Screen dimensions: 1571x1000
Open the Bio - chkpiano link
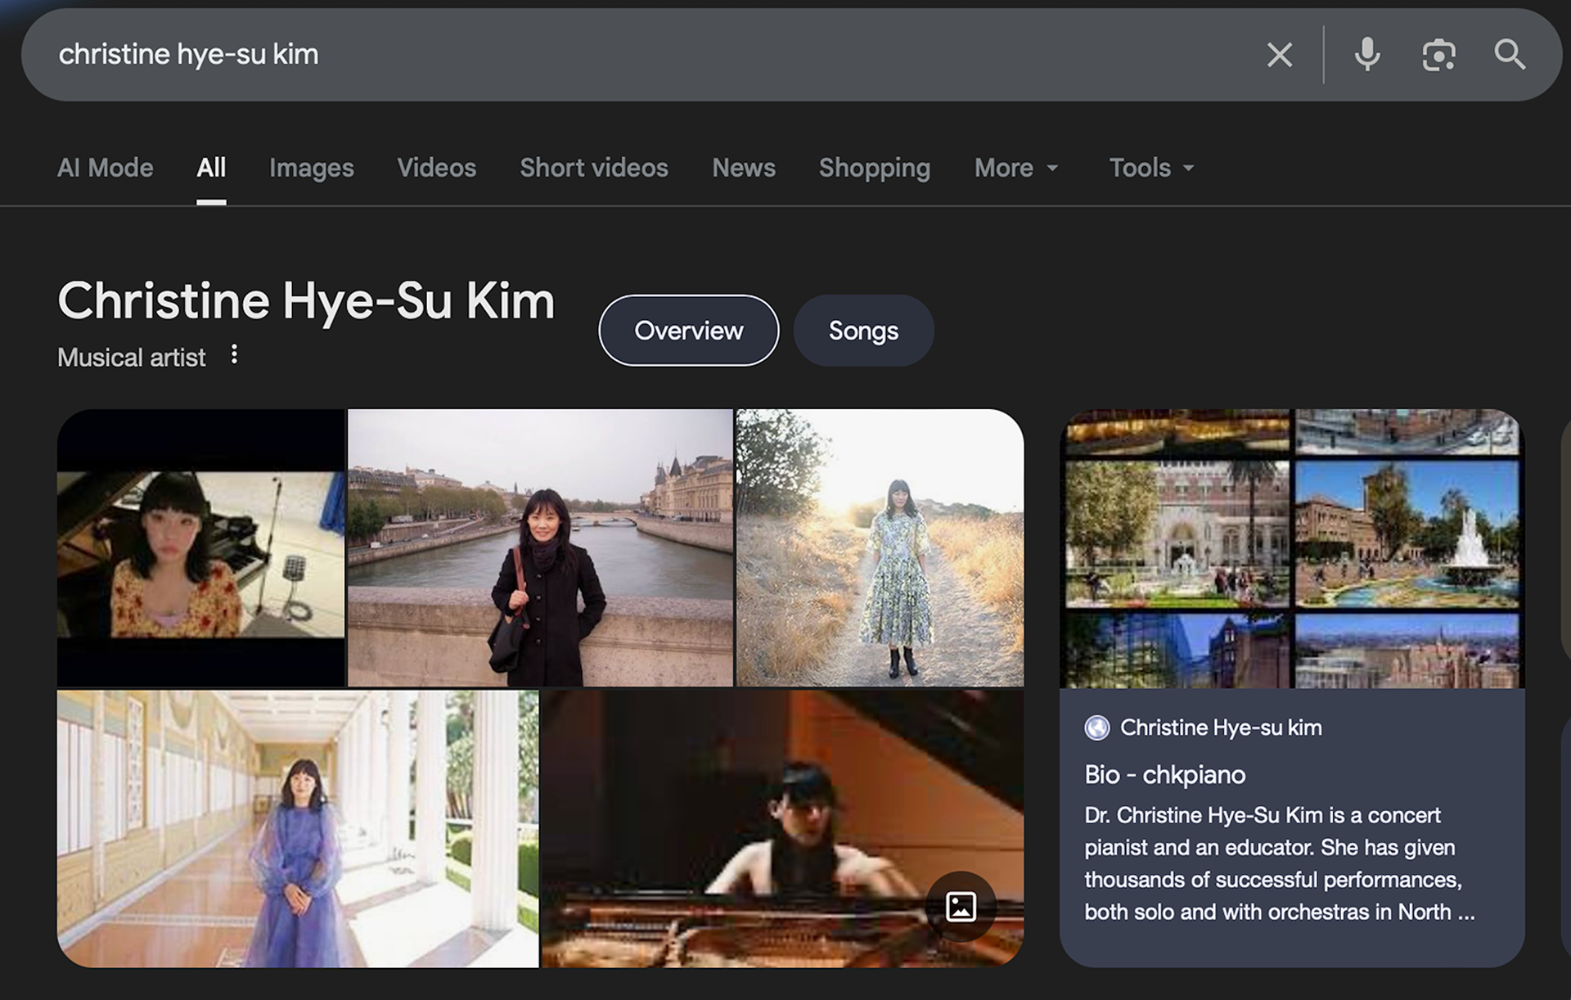(1164, 774)
